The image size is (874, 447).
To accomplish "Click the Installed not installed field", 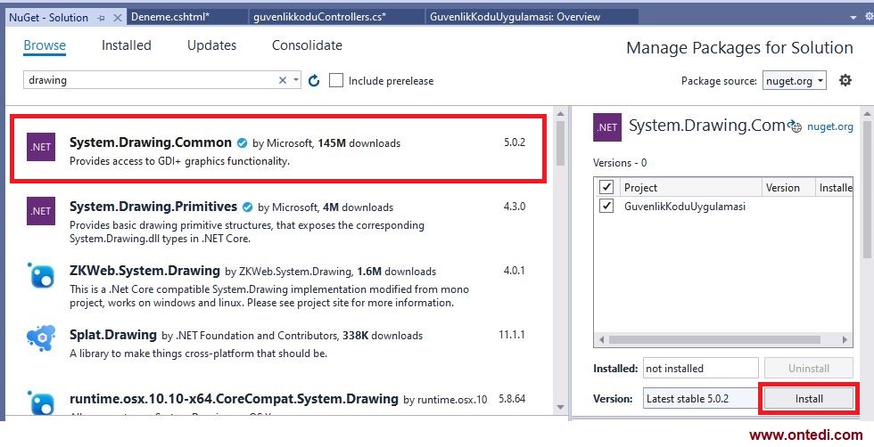I will point(701,369).
